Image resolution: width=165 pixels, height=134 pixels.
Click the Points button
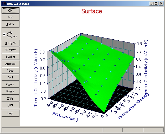10,91
